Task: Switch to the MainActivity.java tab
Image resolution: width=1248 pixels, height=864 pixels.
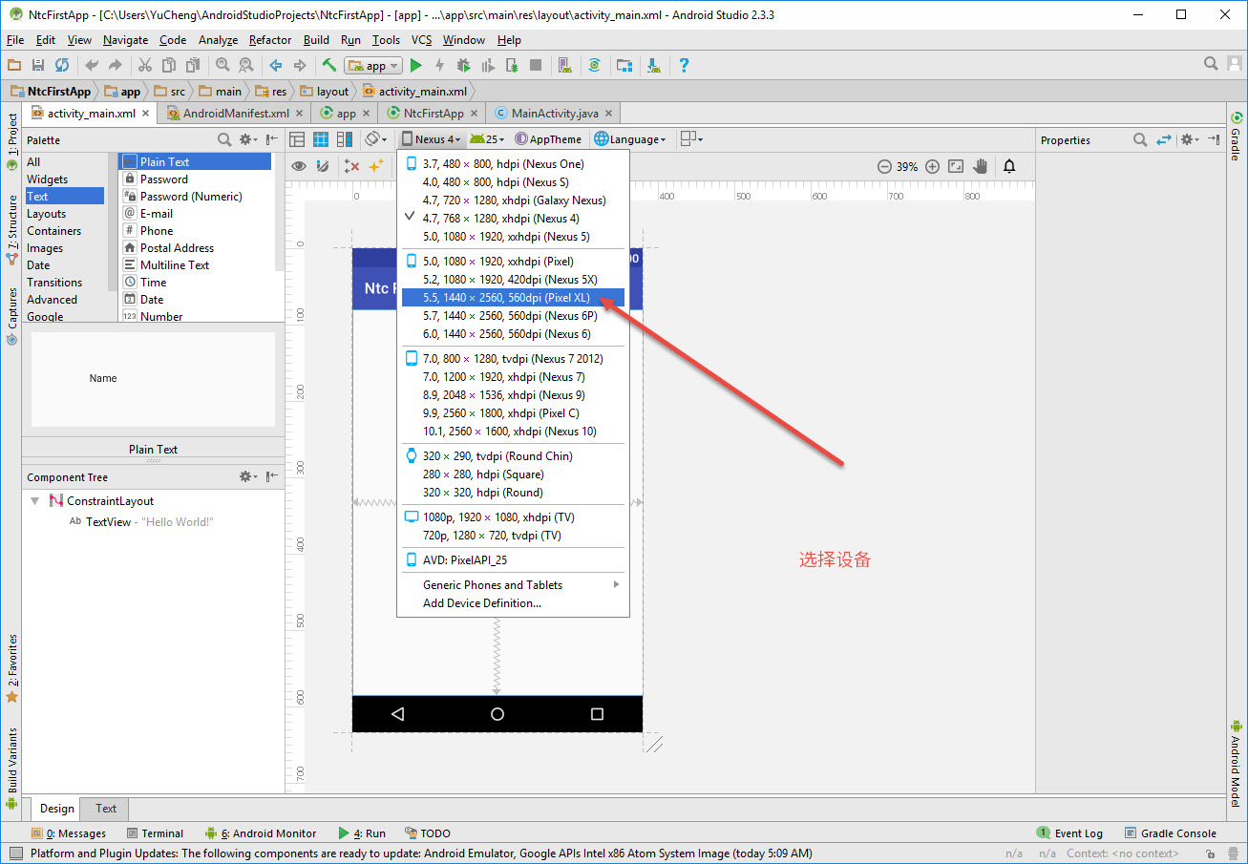Action: (552, 113)
